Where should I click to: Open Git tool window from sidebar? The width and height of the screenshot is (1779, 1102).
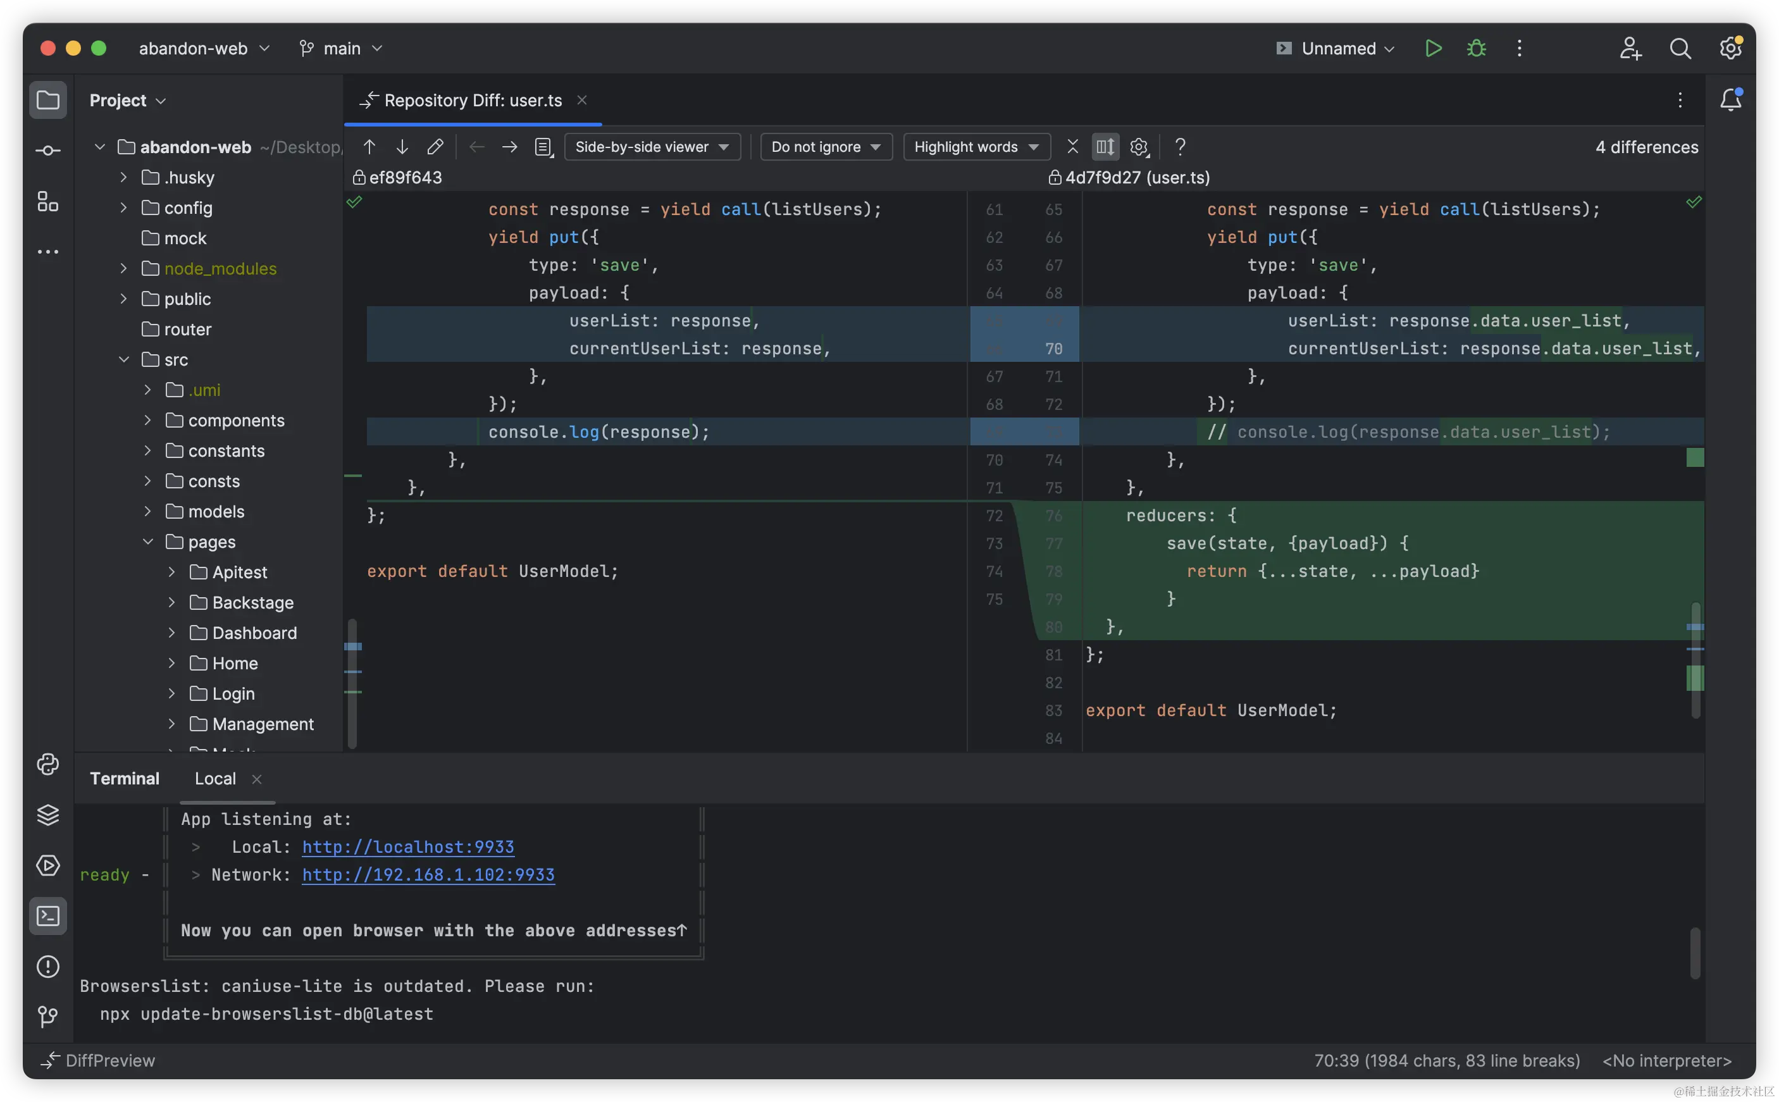point(48,1016)
